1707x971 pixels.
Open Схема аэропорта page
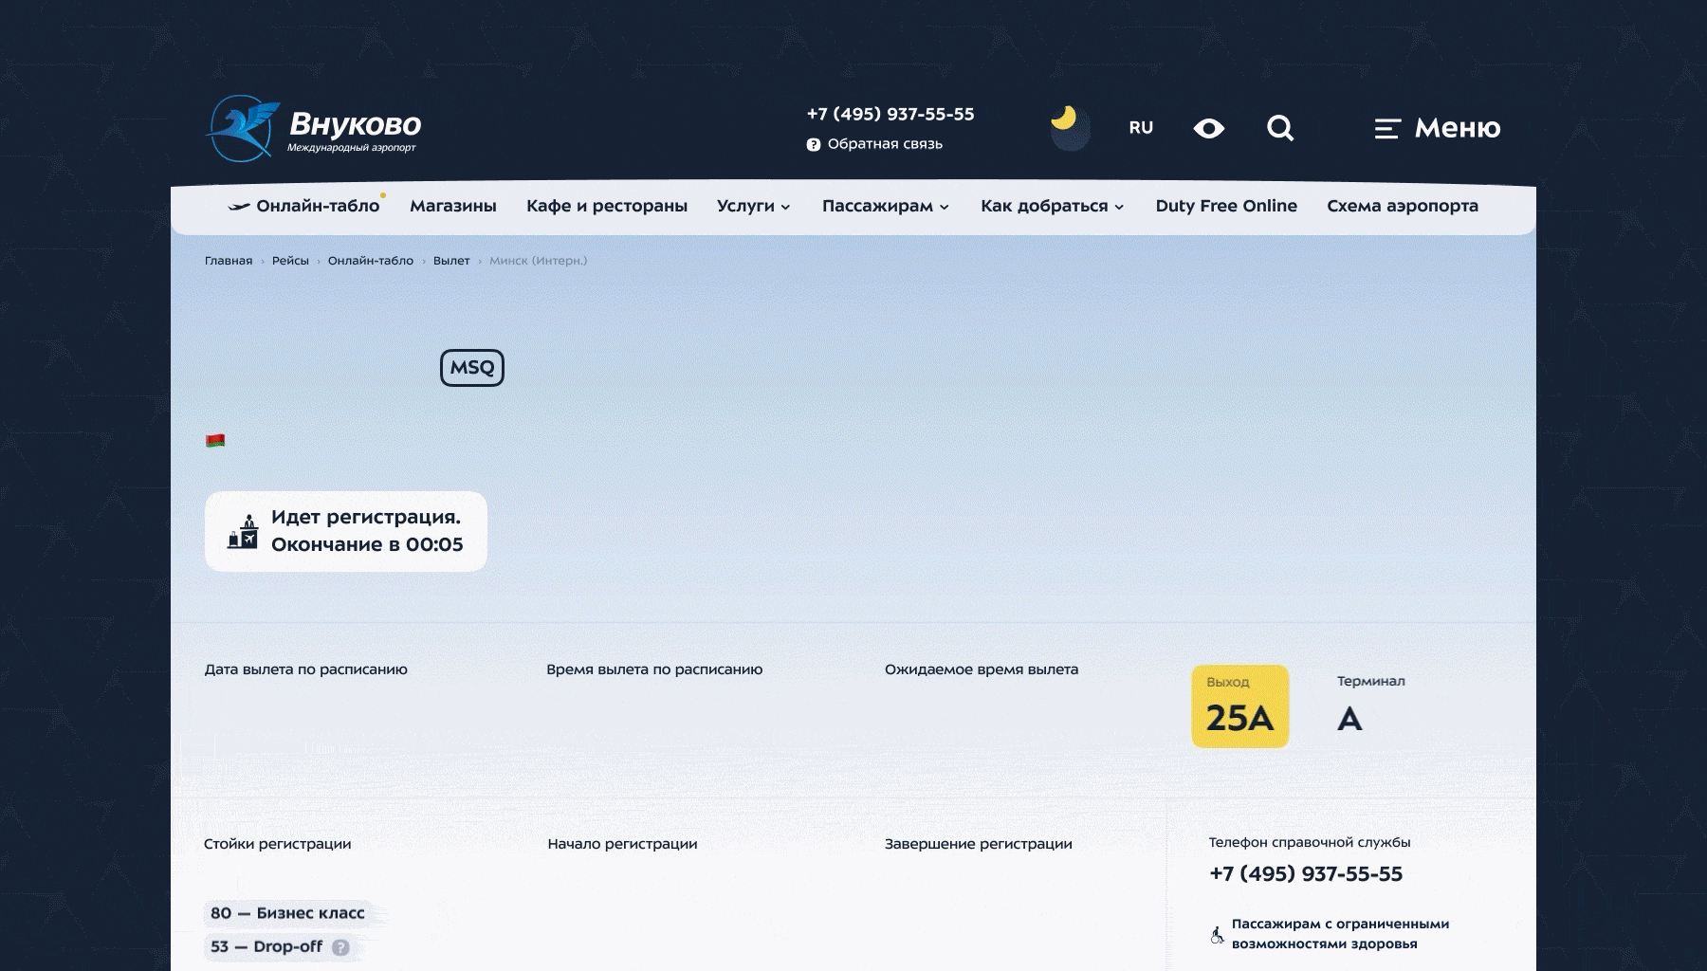click(x=1402, y=207)
